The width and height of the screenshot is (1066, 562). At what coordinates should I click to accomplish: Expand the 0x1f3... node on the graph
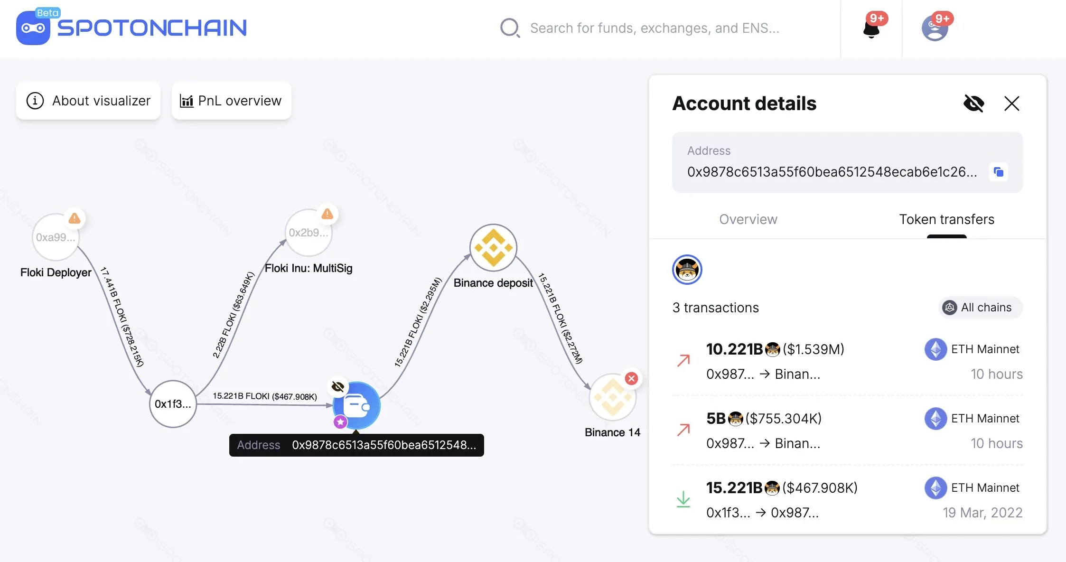(173, 404)
